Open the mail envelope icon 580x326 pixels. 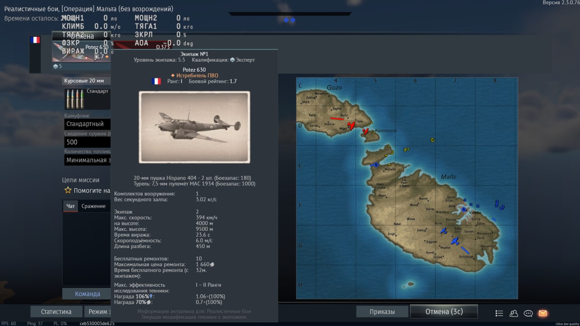542,313
